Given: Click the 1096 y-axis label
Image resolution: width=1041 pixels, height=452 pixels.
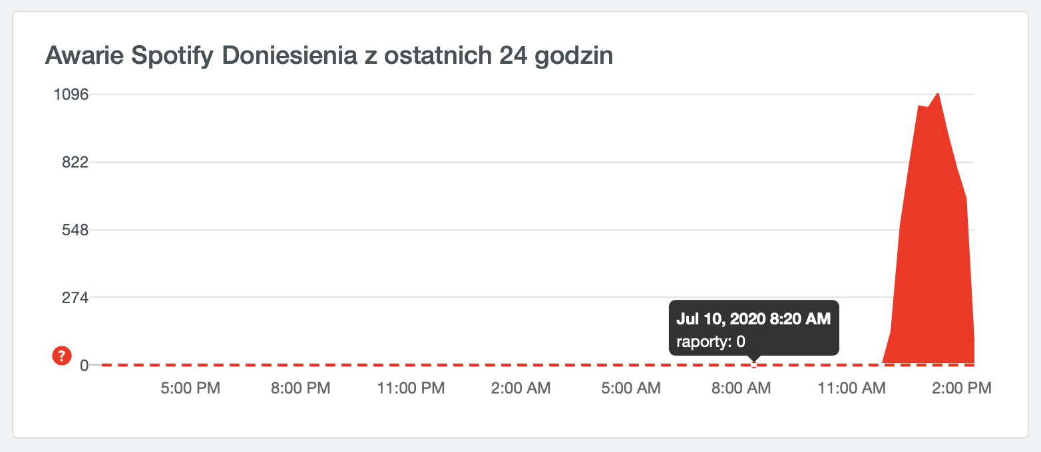Looking at the screenshot, I should pos(71,94).
